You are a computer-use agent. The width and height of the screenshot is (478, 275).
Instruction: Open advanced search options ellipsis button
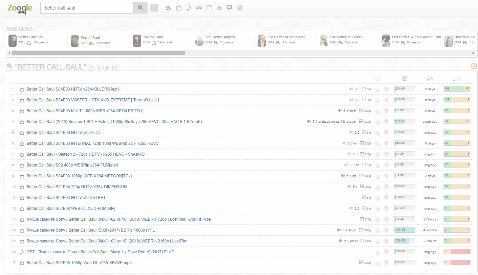[154, 8]
